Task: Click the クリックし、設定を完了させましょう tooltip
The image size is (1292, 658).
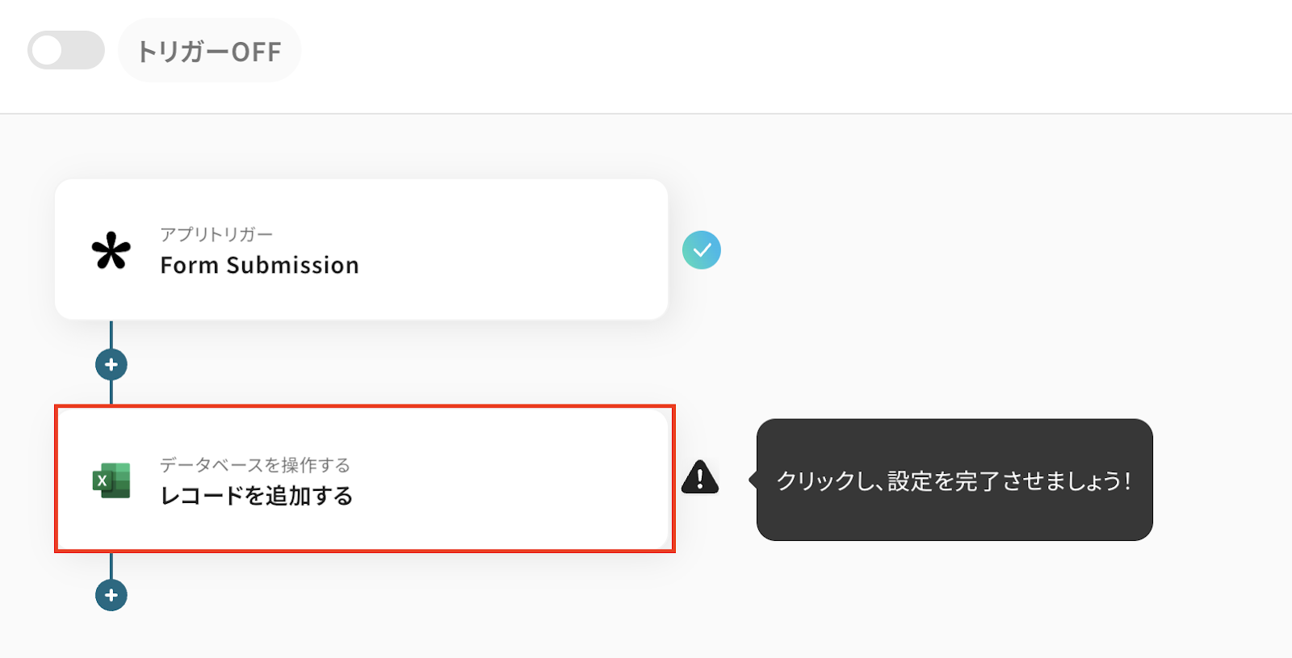Action: click(x=954, y=480)
